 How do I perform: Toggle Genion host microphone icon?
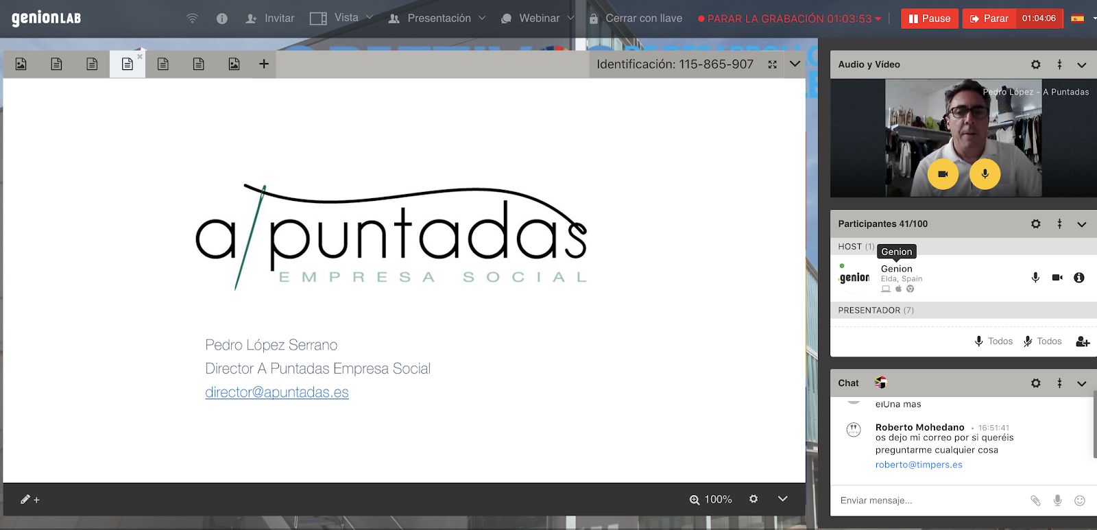point(1035,278)
